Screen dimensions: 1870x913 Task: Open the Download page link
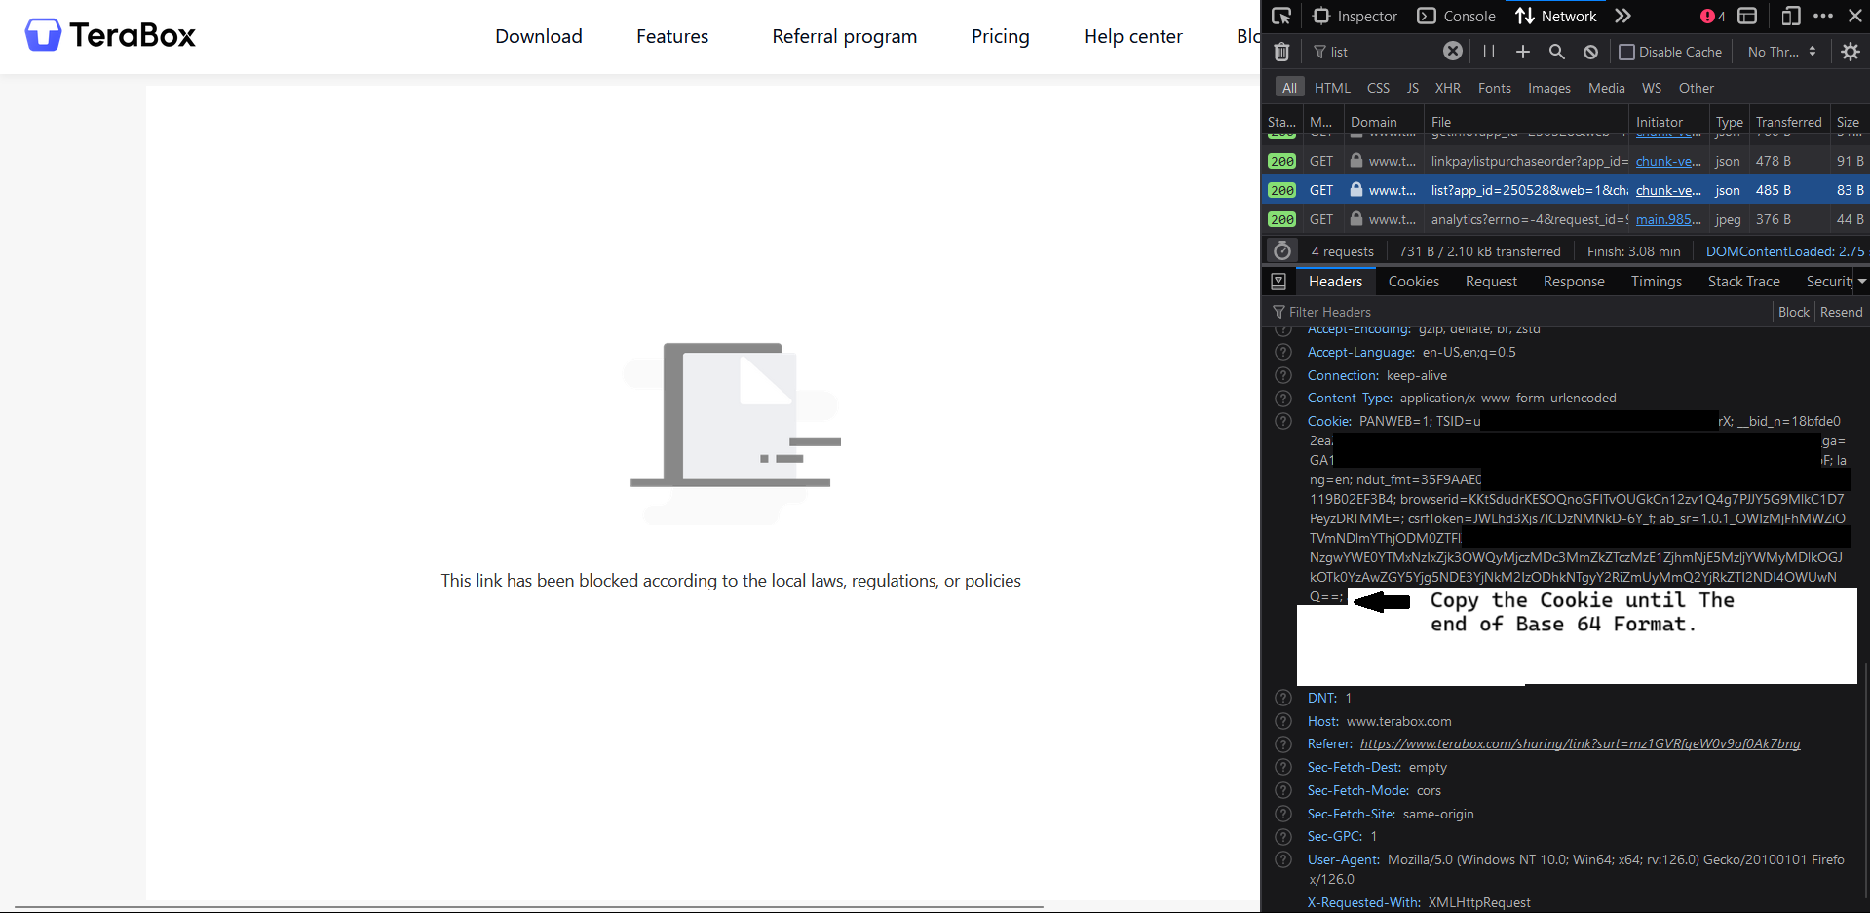(x=539, y=36)
